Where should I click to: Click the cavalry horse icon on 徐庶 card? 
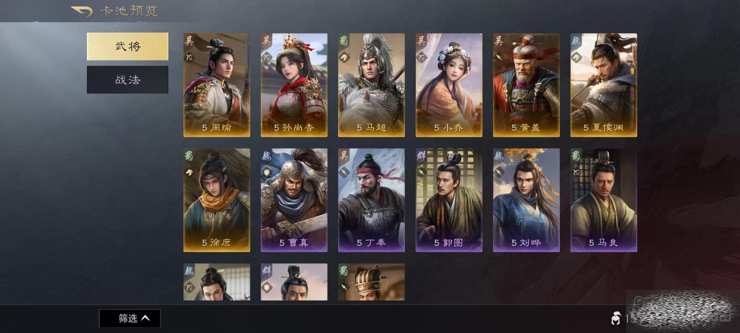click(x=189, y=172)
